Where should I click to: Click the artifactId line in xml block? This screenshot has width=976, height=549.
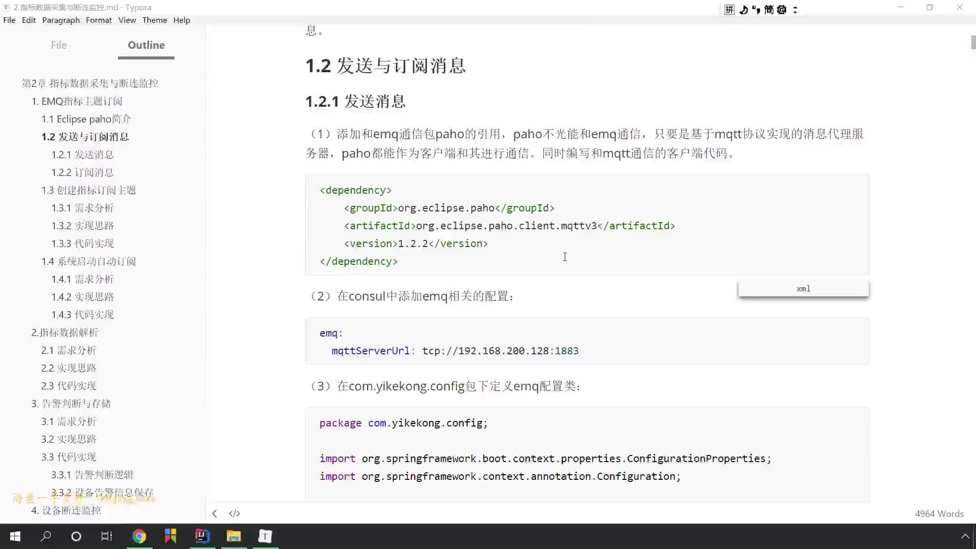509,226
